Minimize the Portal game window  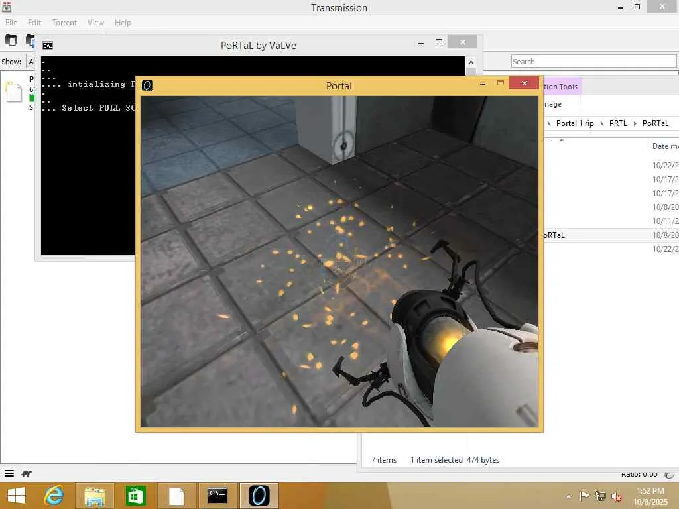(483, 84)
